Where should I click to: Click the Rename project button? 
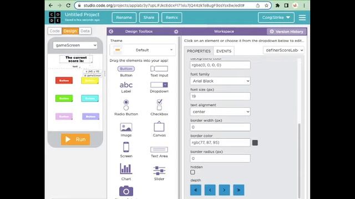[124, 17]
